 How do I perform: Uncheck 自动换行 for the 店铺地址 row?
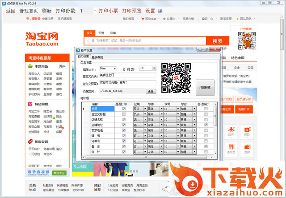click(206, 125)
